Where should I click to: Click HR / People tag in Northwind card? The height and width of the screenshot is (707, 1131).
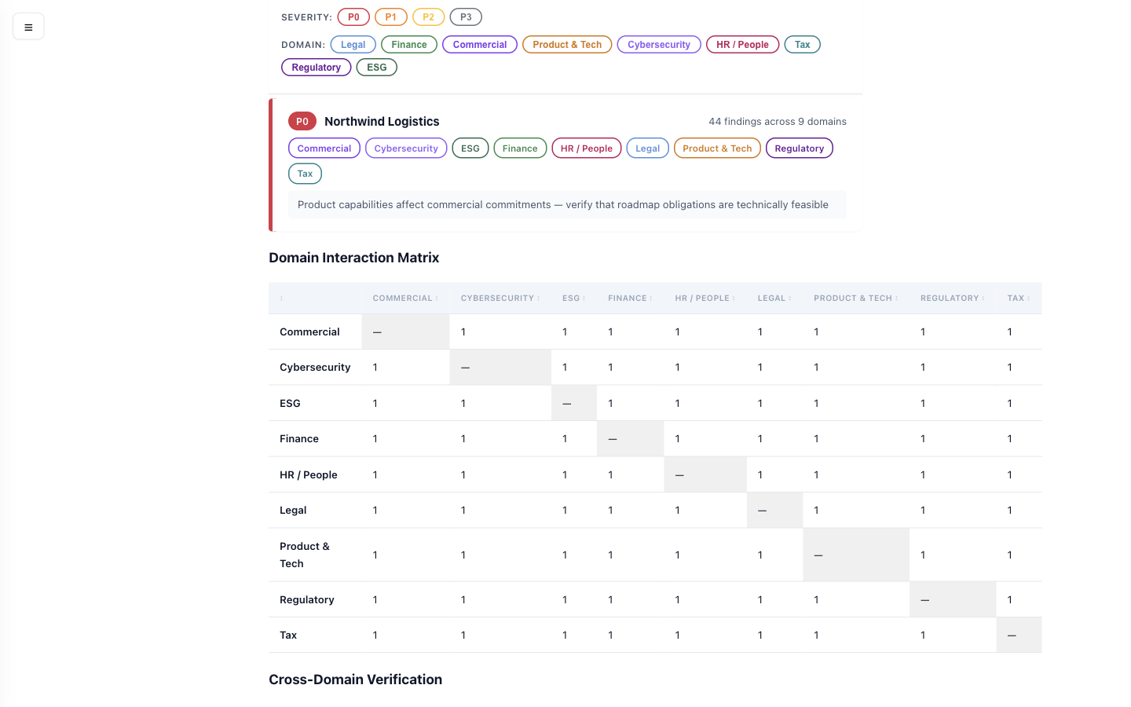(x=587, y=148)
